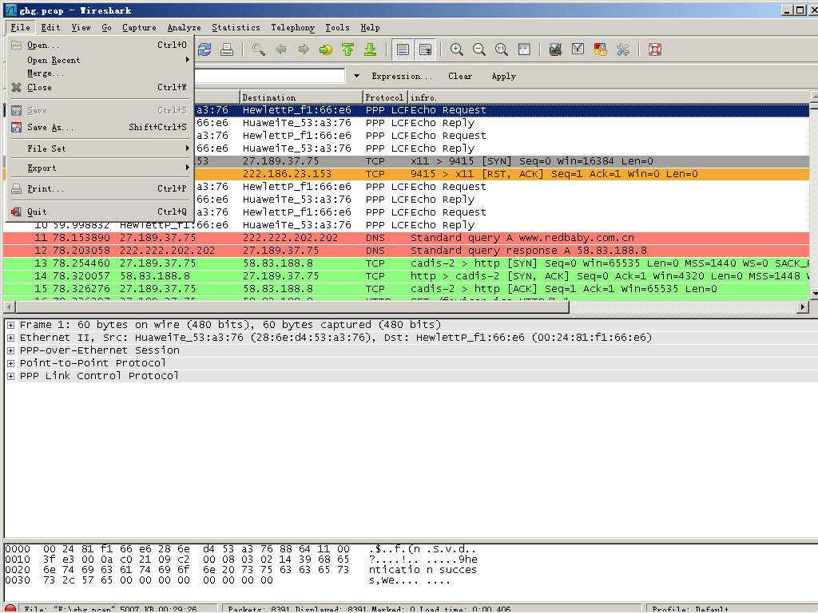
Task: Click the Apply filter button
Action: [503, 76]
